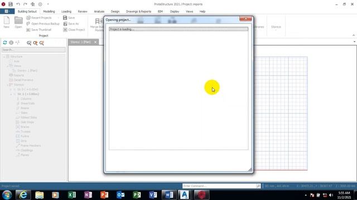The image size is (357, 200).
Task: Switch to the Review ribbon tab
Action: (83, 11)
